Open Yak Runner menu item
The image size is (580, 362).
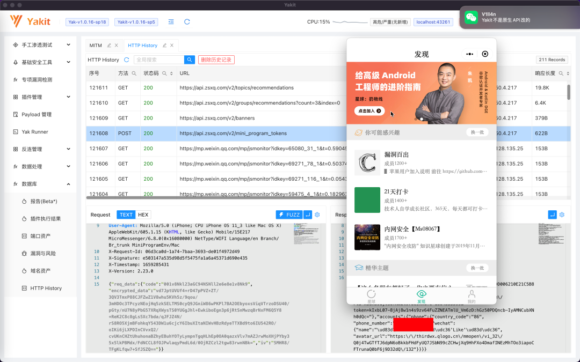pyautogui.click(x=35, y=131)
